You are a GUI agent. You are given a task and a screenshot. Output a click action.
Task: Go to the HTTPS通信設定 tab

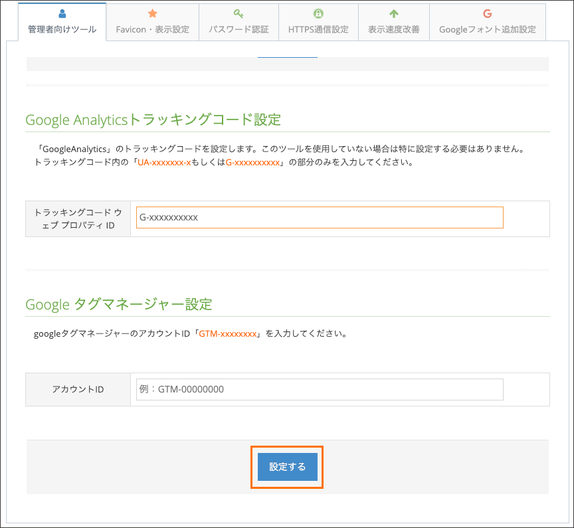coord(318,23)
